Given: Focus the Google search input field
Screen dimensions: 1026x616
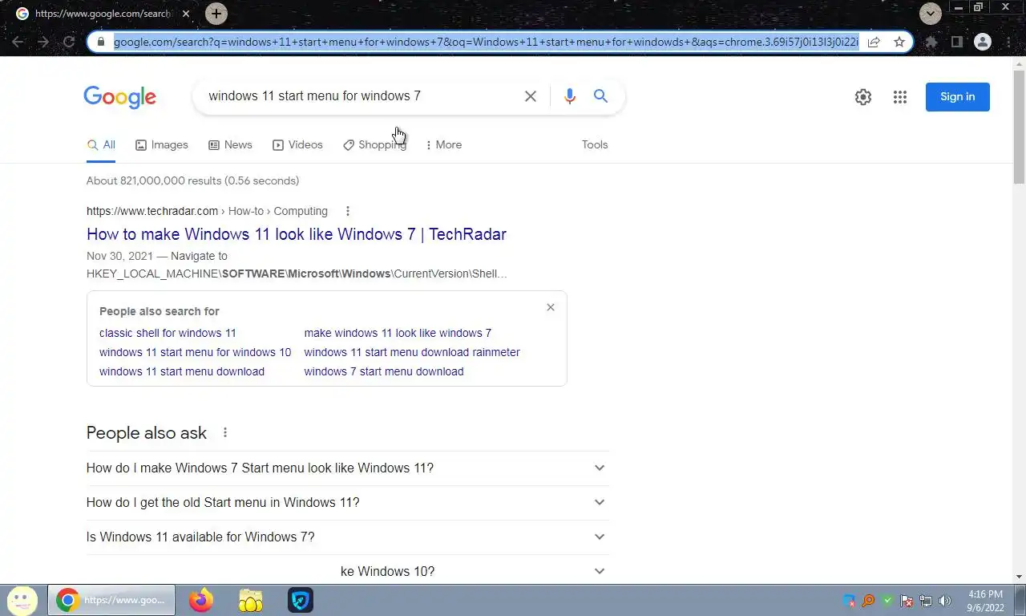Looking at the screenshot, I should (x=361, y=96).
